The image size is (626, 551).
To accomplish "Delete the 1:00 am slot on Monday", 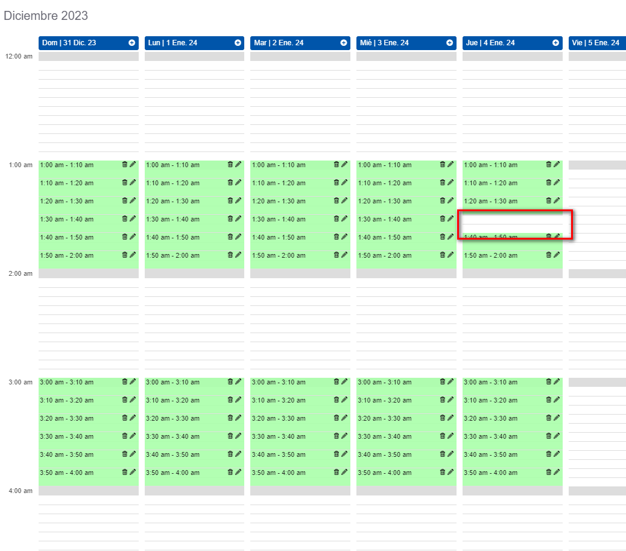I will tap(230, 164).
